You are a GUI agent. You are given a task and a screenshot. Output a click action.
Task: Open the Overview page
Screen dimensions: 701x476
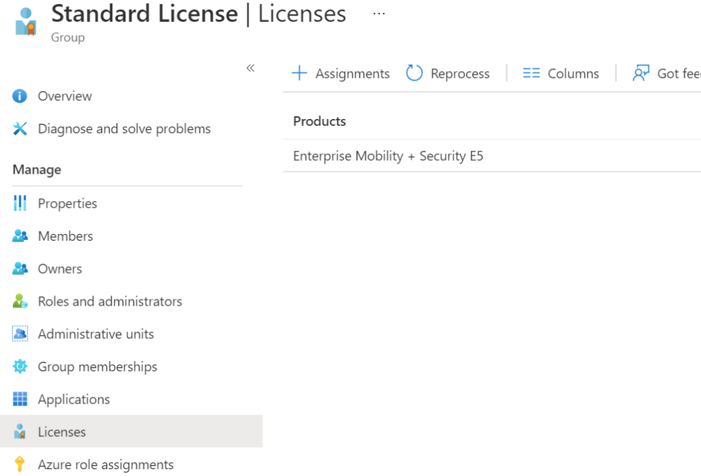point(65,96)
